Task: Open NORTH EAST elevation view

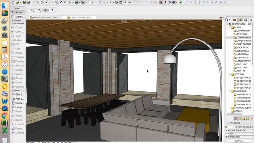Action: [x=242, y=95]
